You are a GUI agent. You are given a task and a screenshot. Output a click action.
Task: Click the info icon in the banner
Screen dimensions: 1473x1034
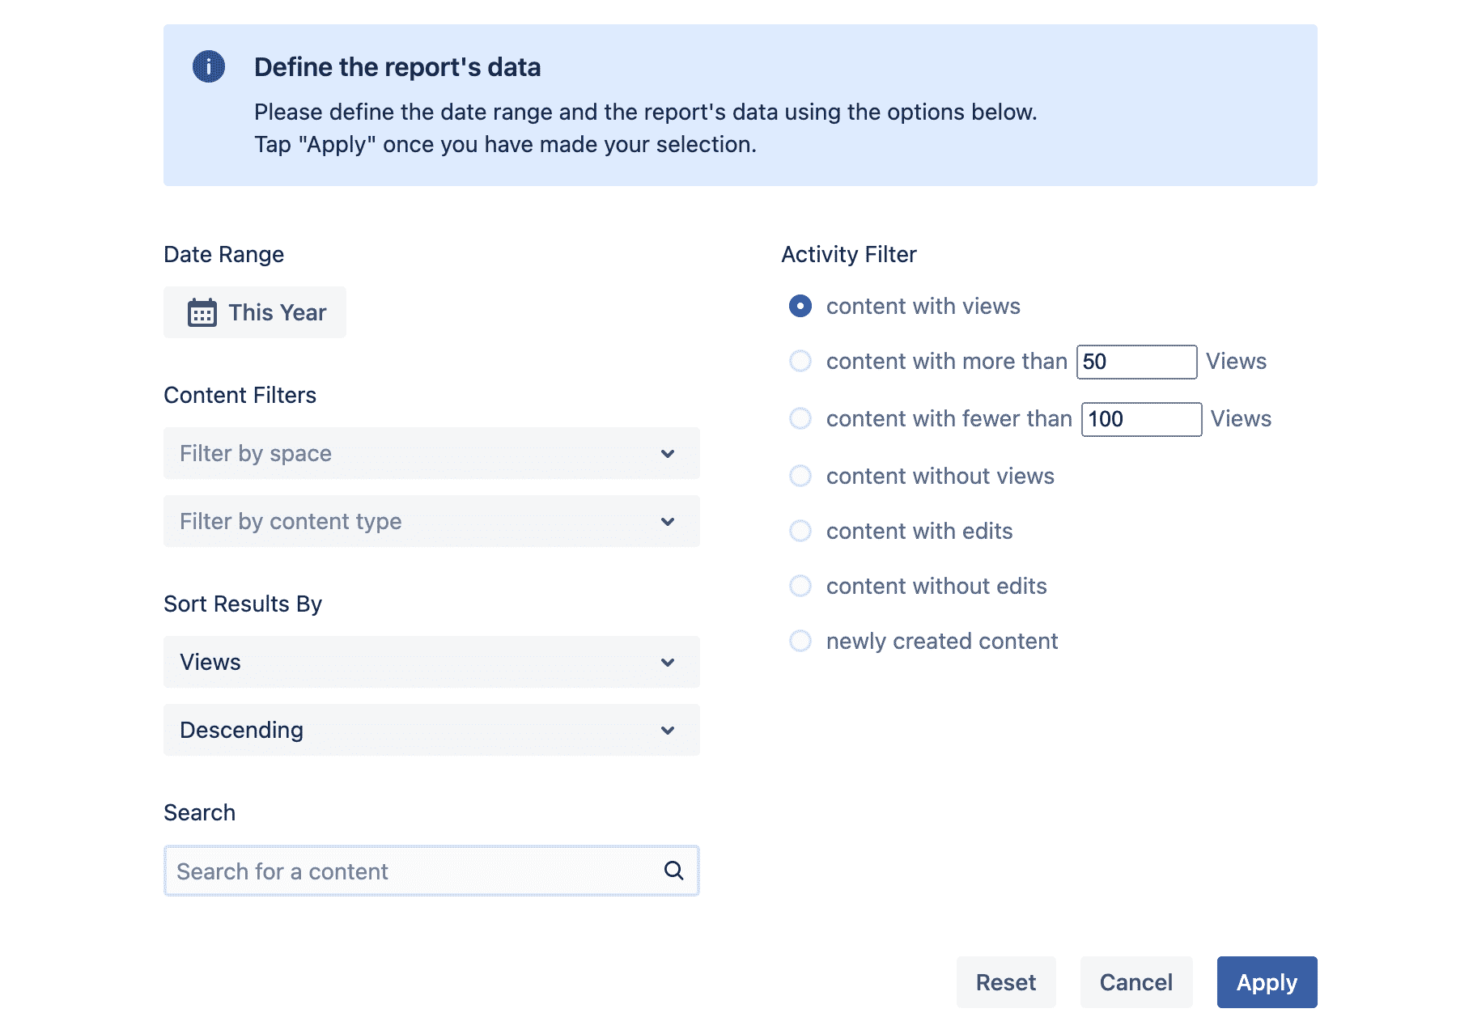click(x=208, y=67)
